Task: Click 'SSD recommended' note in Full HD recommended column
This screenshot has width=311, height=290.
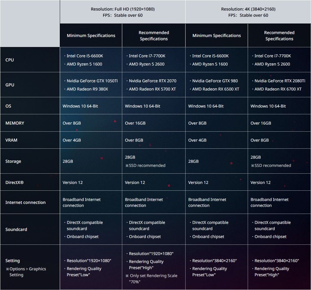Action: coord(145,166)
